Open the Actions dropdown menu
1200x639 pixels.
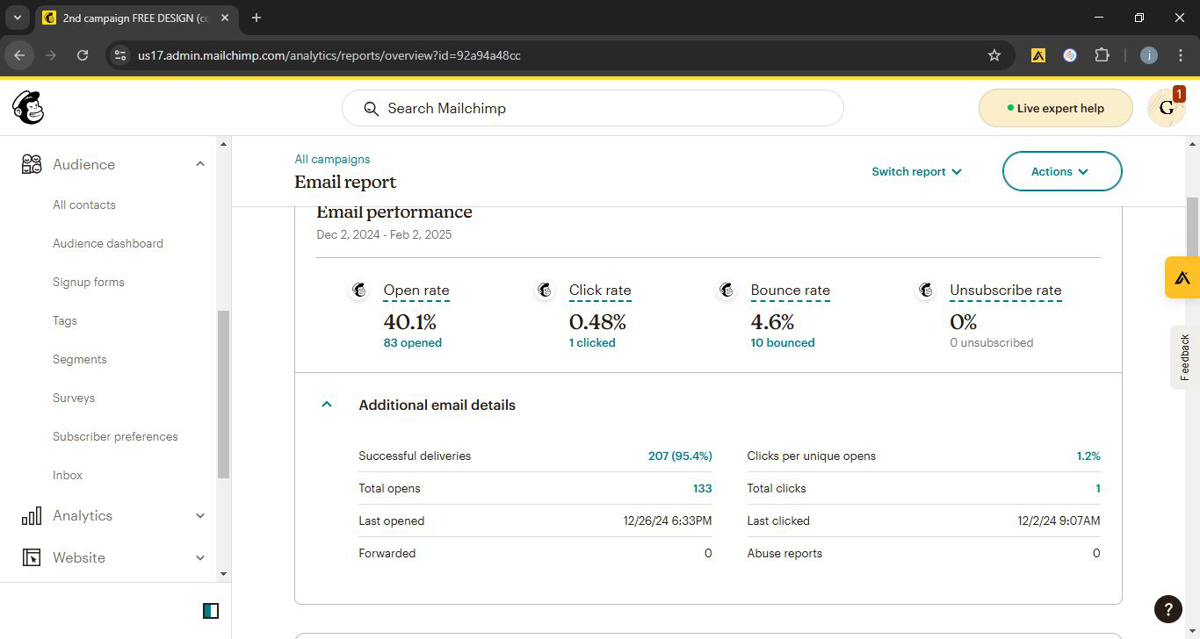[x=1061, y=171]
